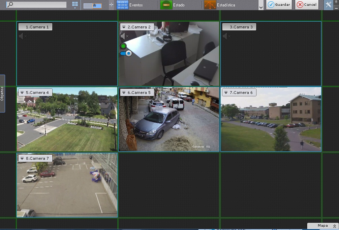Screen dimensions: 339x230
Task: Click the green indicator on Camera 2
Action: [x=123, y=46]
